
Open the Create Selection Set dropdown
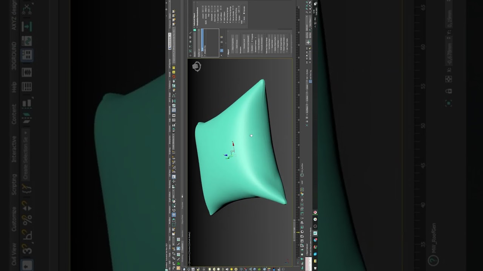click(x=173, y=142)
